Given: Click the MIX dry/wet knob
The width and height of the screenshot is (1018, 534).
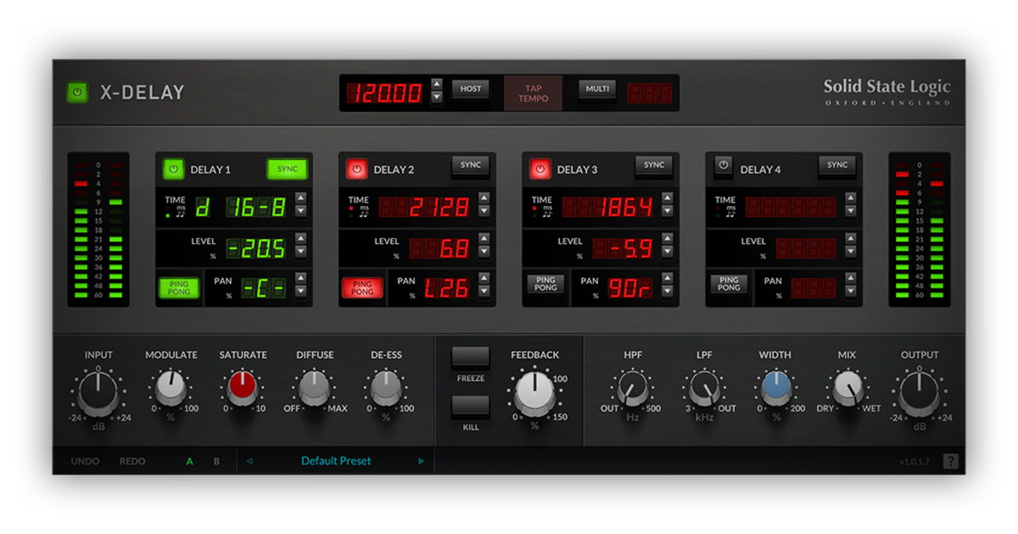Looking at the screenshot, I should coord(847,388).
